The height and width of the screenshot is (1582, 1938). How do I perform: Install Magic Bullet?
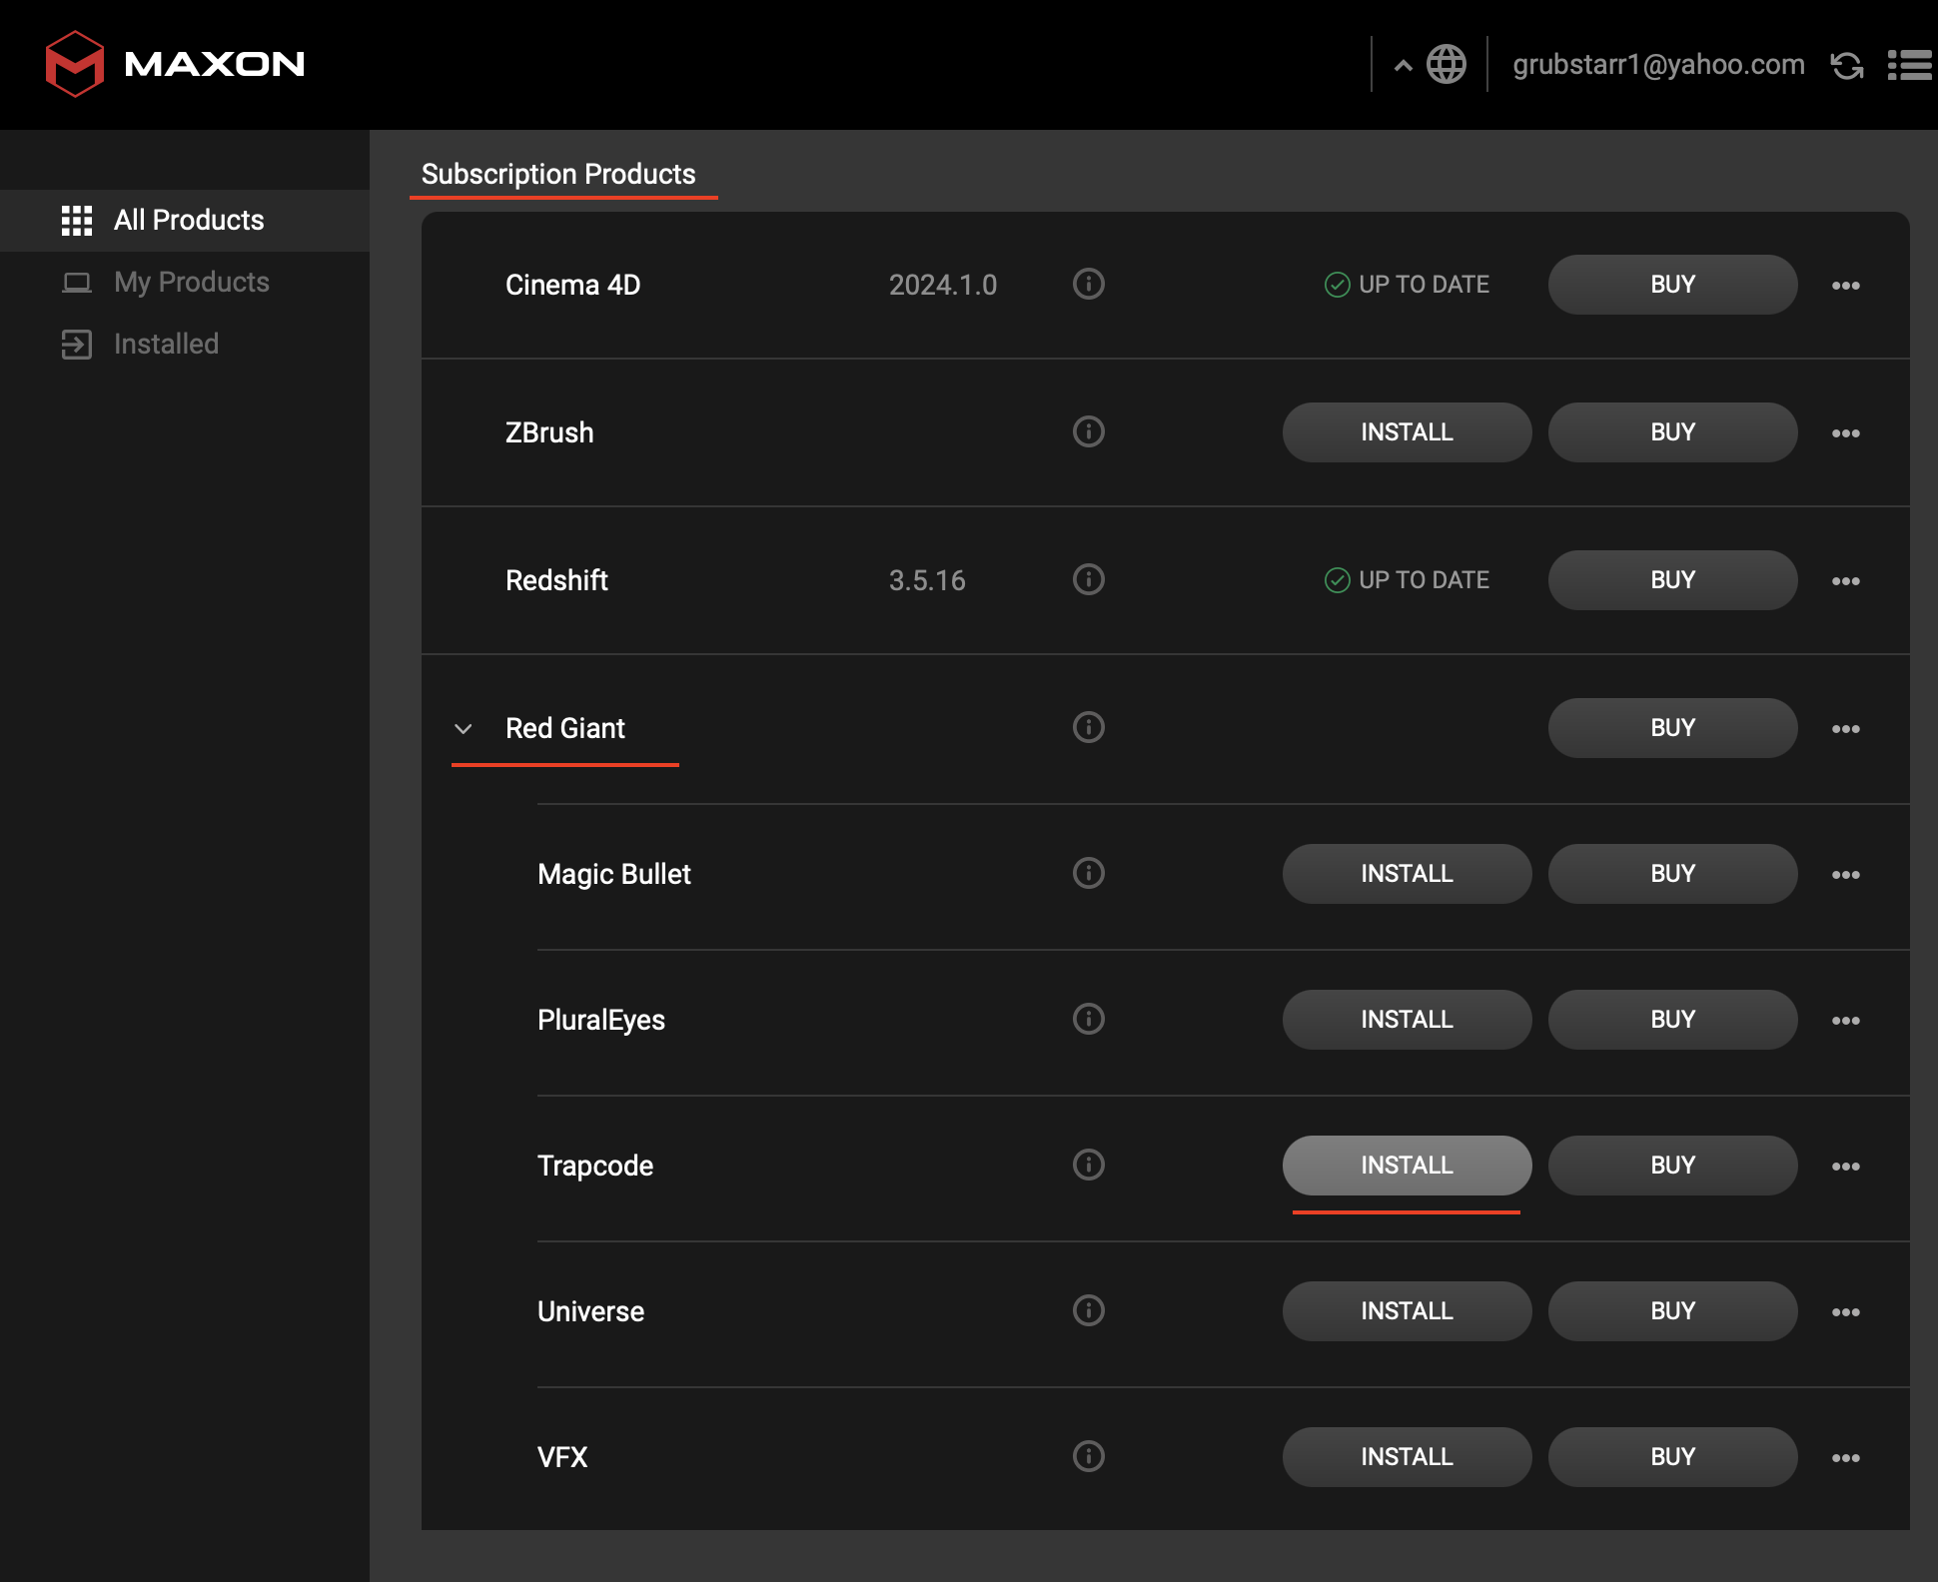pos(1407,874)
